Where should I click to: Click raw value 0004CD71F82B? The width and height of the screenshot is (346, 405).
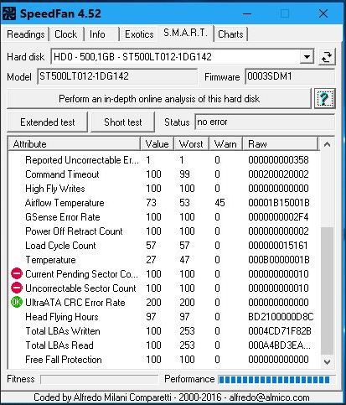[280, 331]
